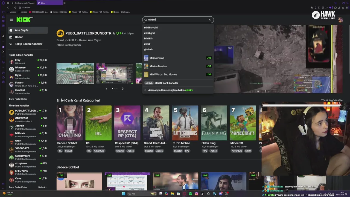350x197 pixels.
Task: Click the "minilab" tag chip
Action: tap(149, 83)
